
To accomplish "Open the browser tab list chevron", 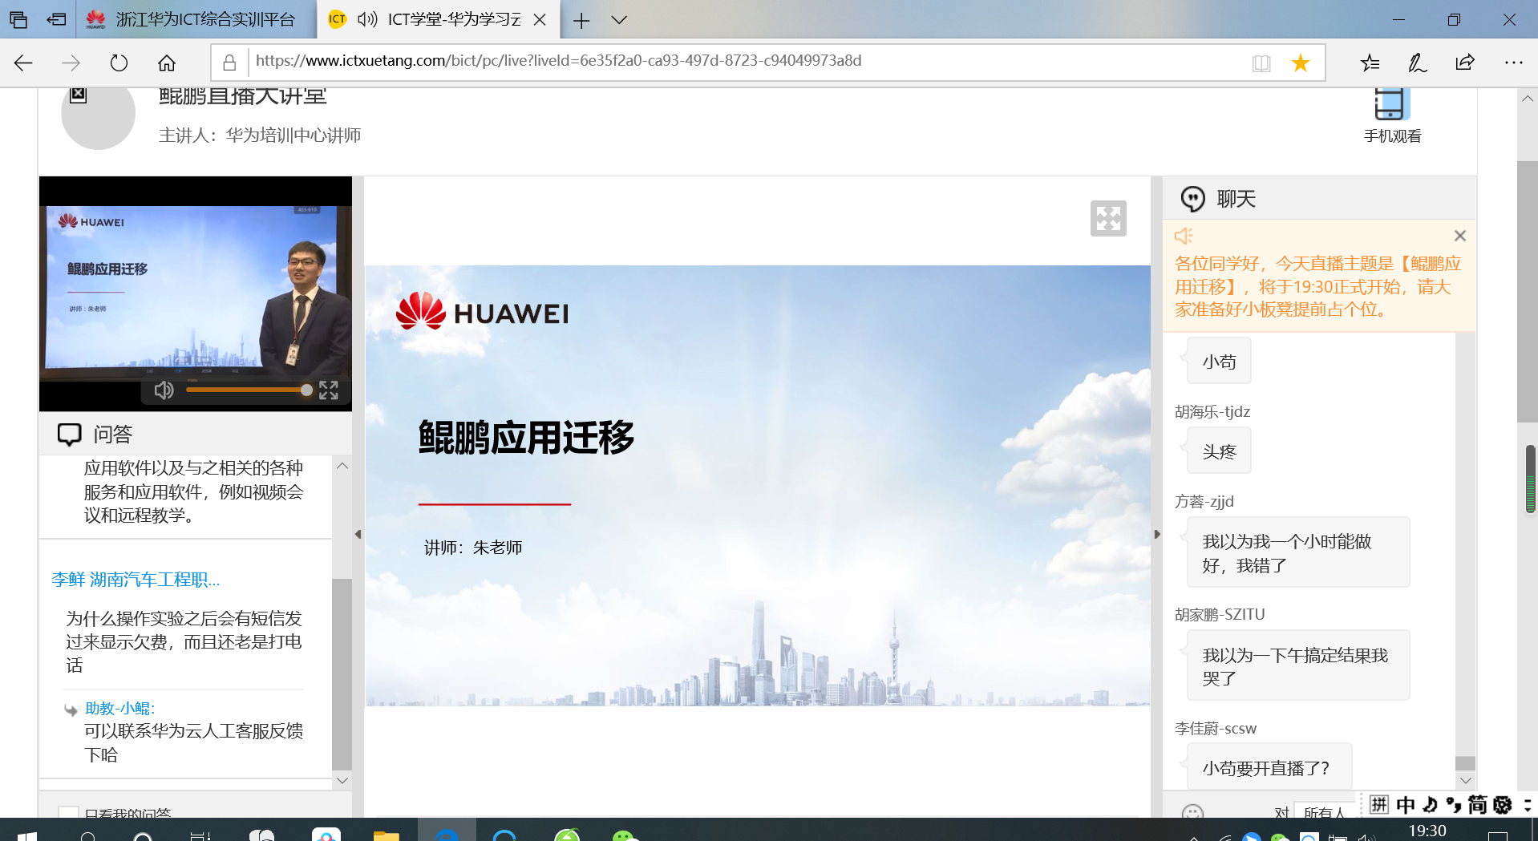I will pyautogui.click(x=619, y=20).
